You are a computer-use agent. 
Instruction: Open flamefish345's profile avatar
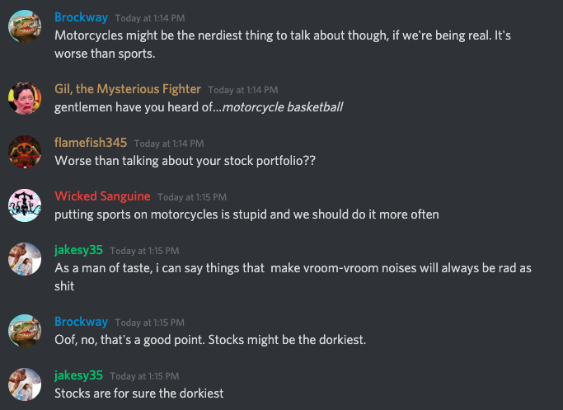pos(25,152)
